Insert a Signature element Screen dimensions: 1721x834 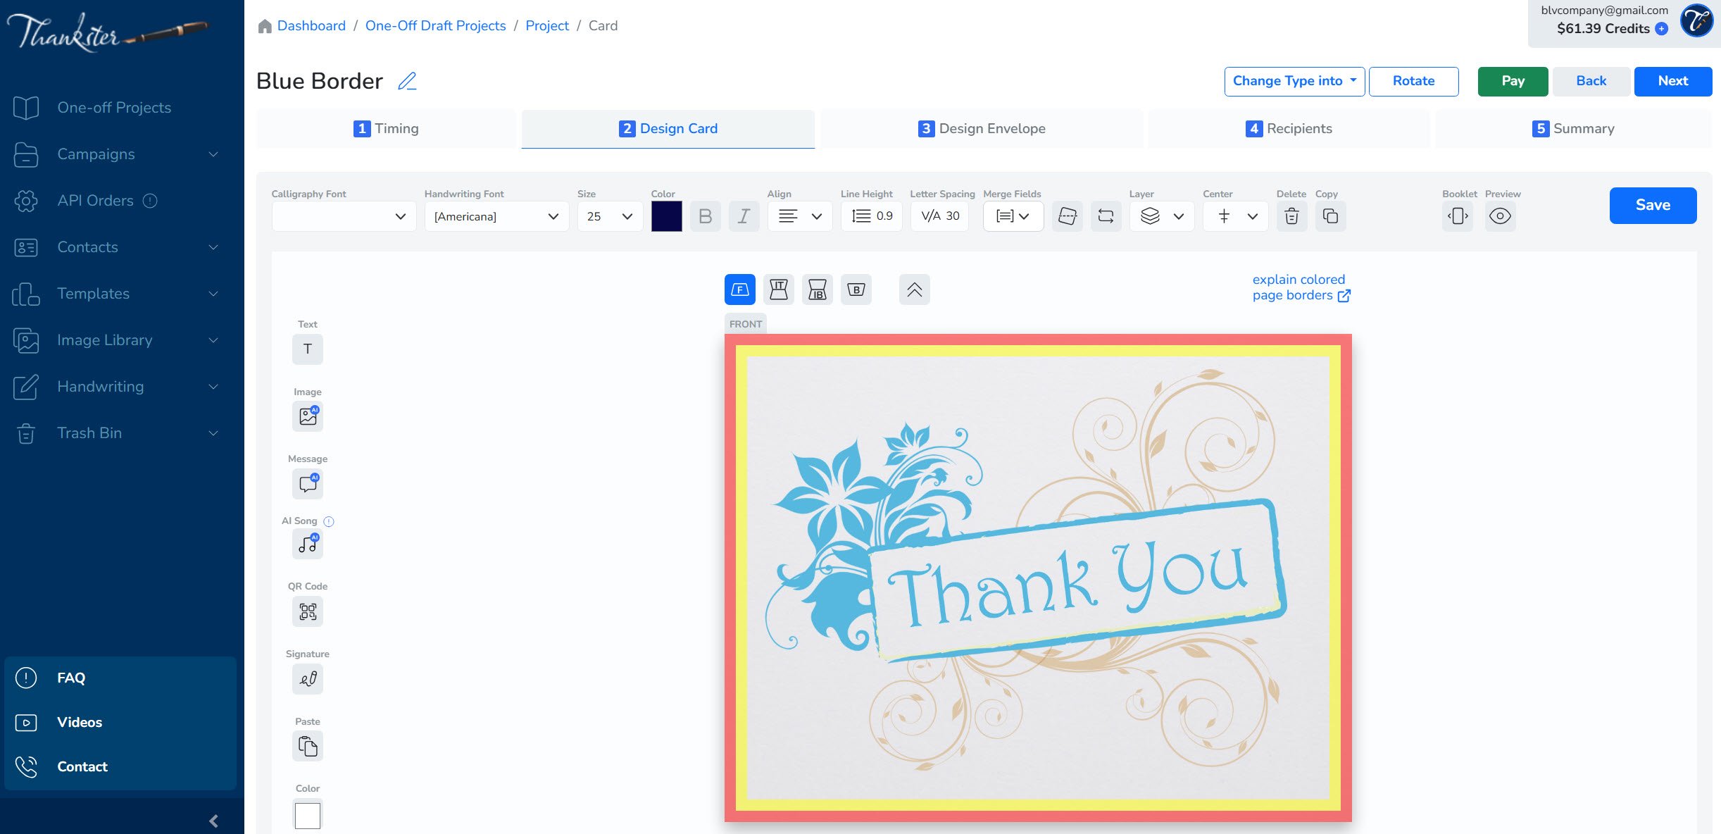pyautogui.click(x=308, y=679)
